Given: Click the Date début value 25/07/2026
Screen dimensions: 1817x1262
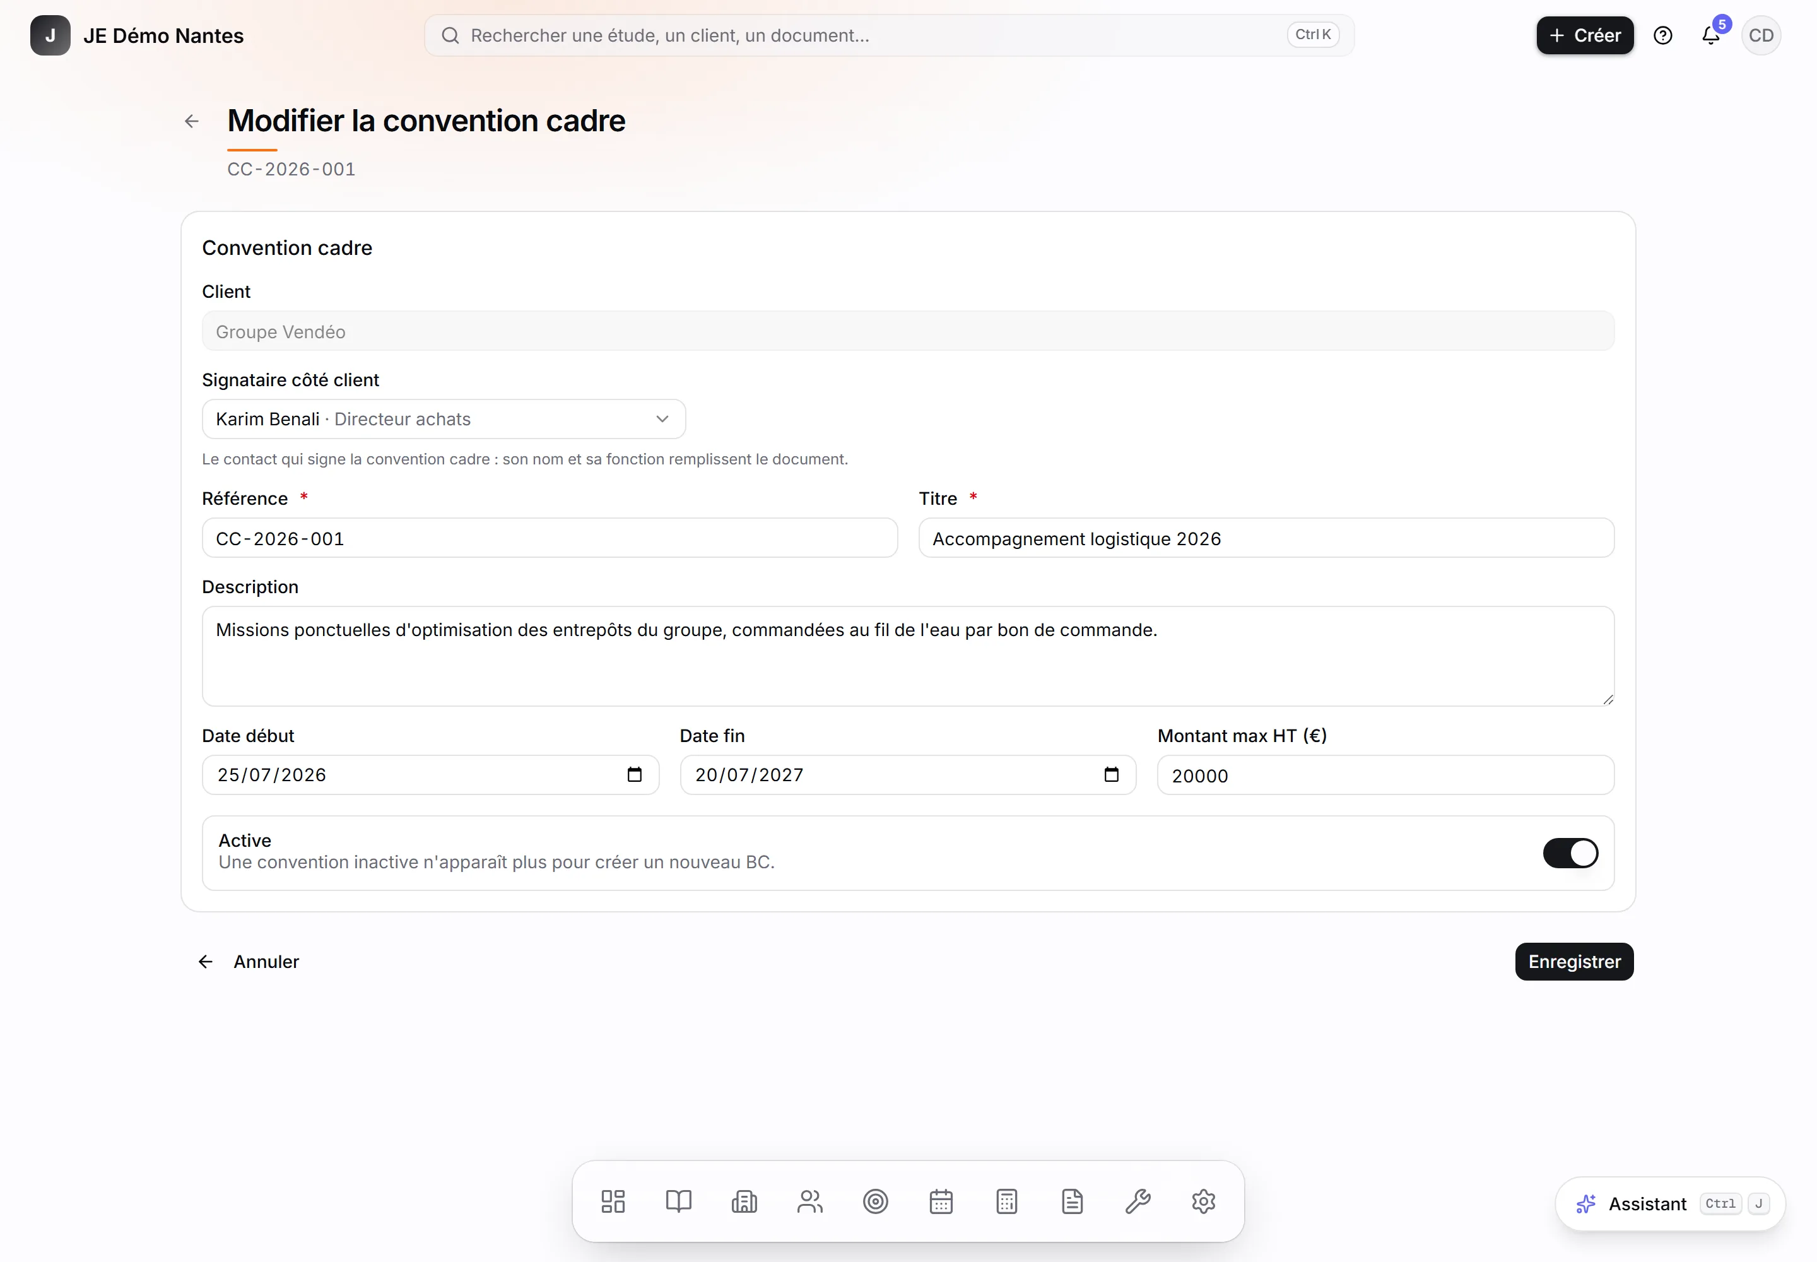Looking at the screenshot, I should click(x=272, y=775).
